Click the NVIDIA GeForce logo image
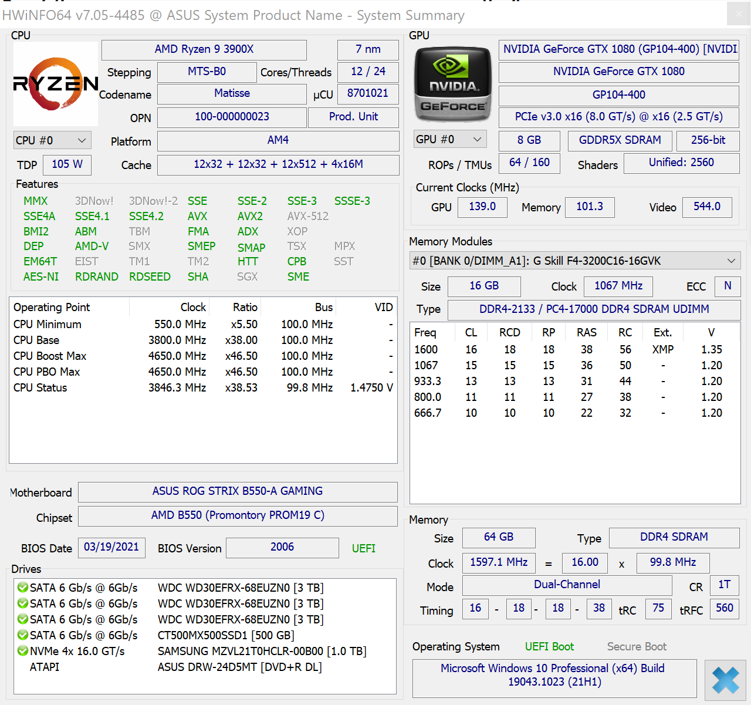The width and height of the screenshot is (751, 705). pos(452,83)
